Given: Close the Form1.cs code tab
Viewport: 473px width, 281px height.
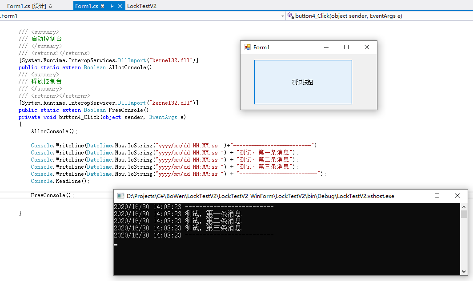Looking at the screenshot, I should coord(120,6).
